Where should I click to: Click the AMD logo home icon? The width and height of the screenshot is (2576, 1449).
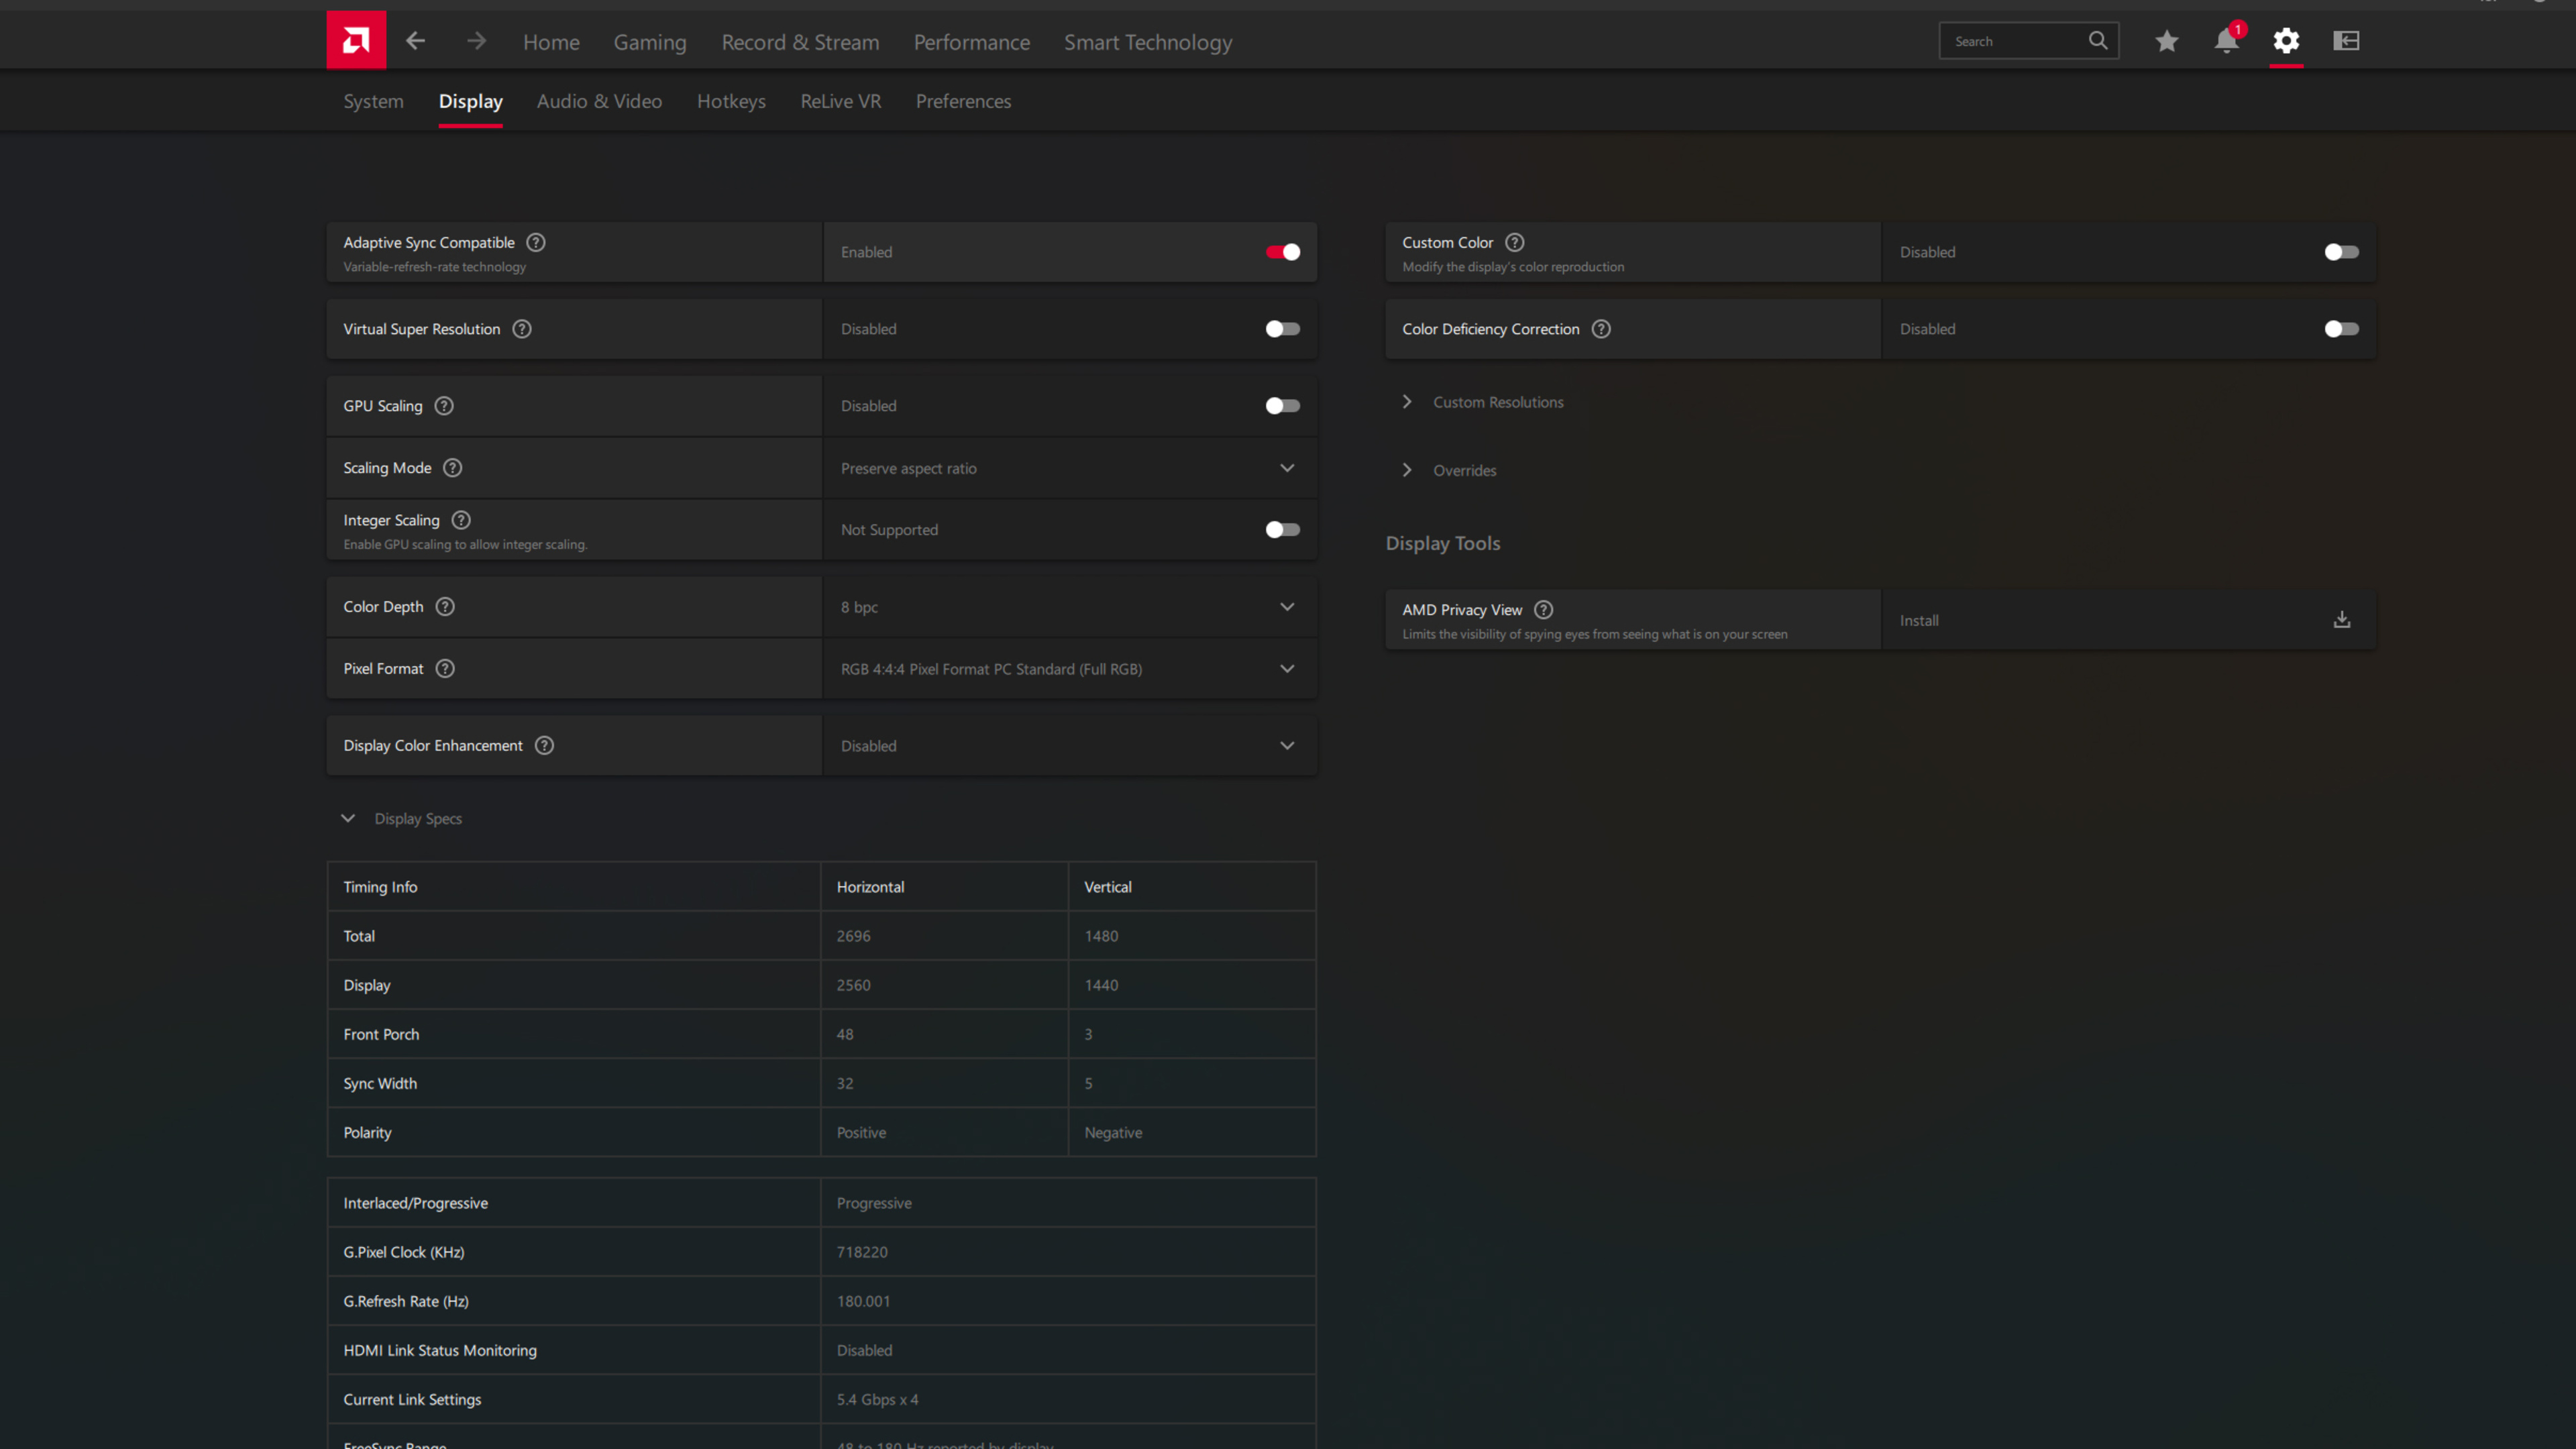pos(356,41)
